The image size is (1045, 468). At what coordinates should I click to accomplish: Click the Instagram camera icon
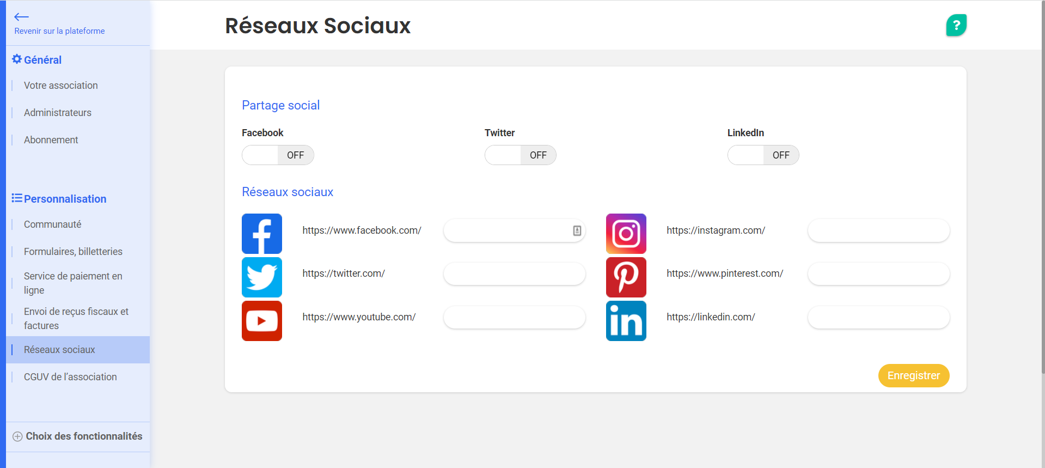tap(626, 234)
